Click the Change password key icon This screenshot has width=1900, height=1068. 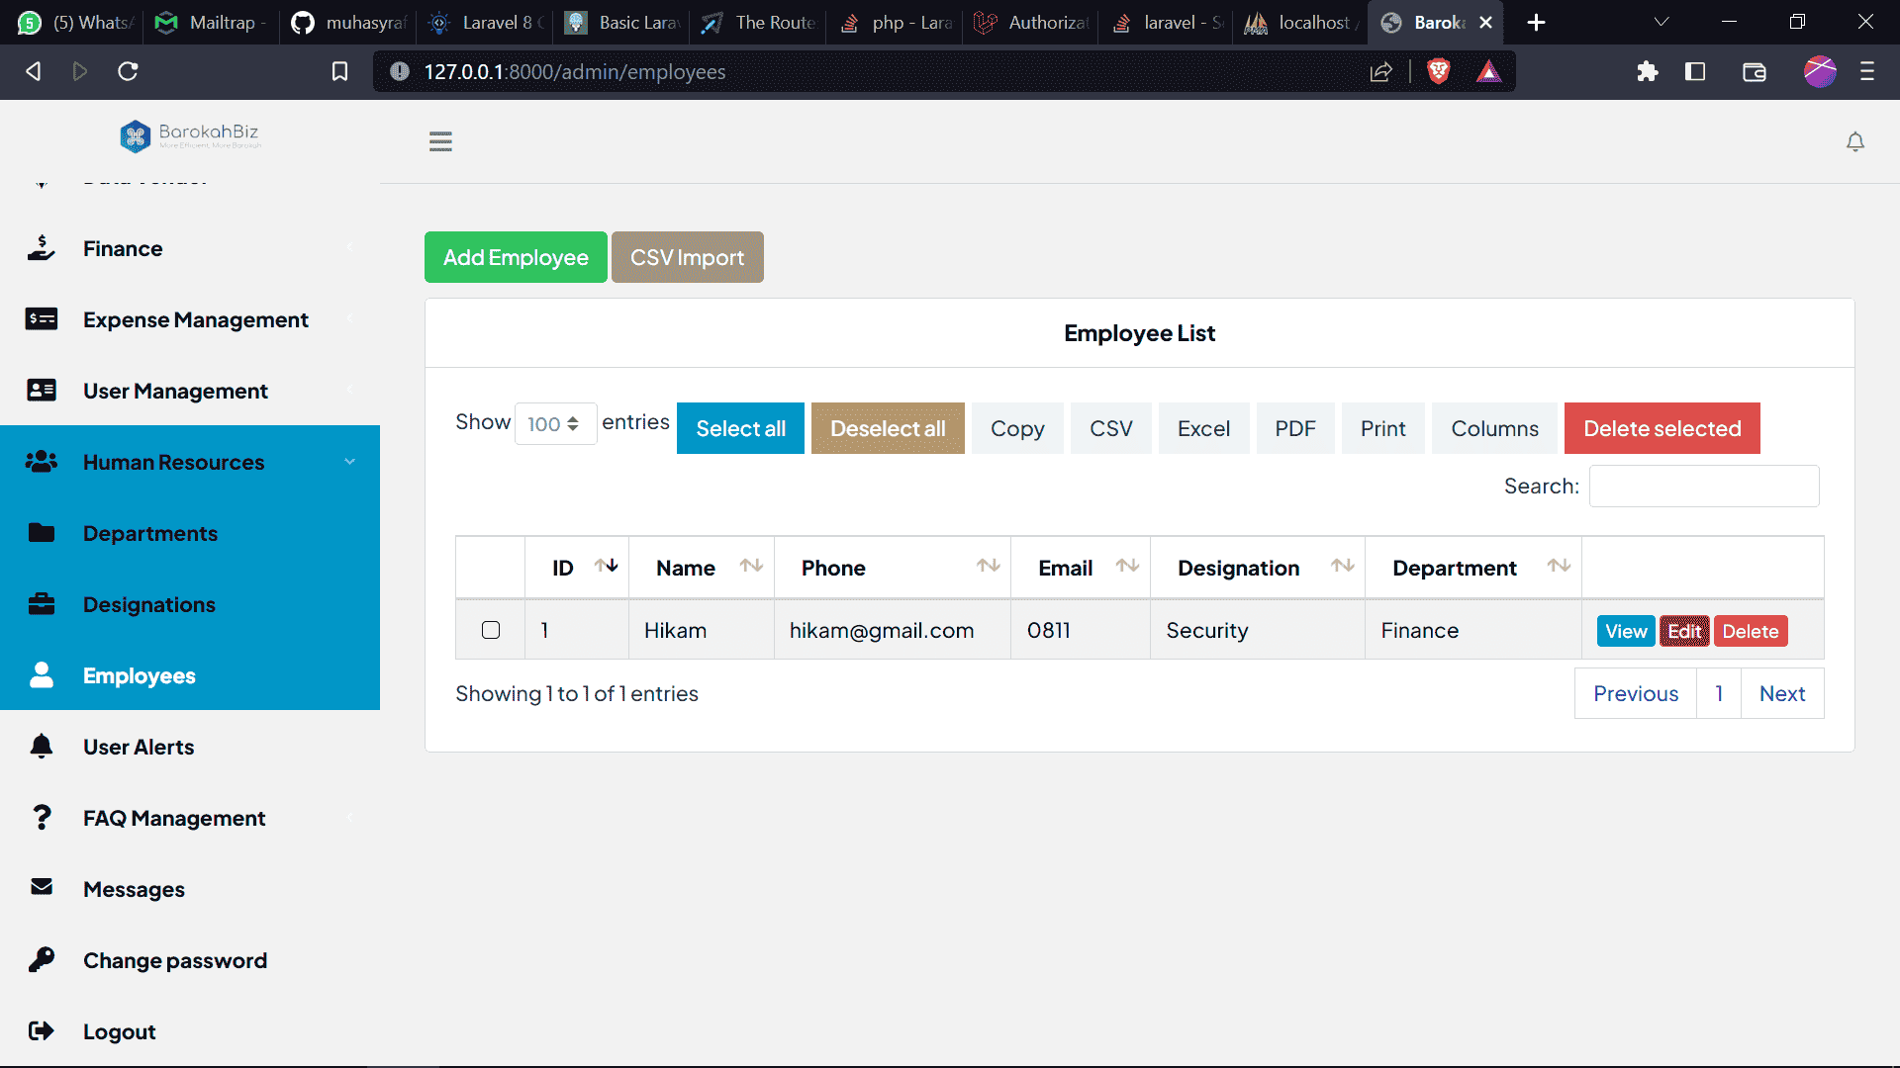[x=42, y=959]
